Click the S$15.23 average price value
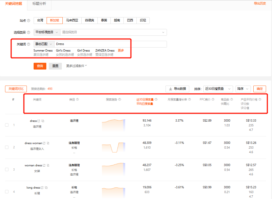Viewport: 272px width, 199px height. [x=251, y=187]
